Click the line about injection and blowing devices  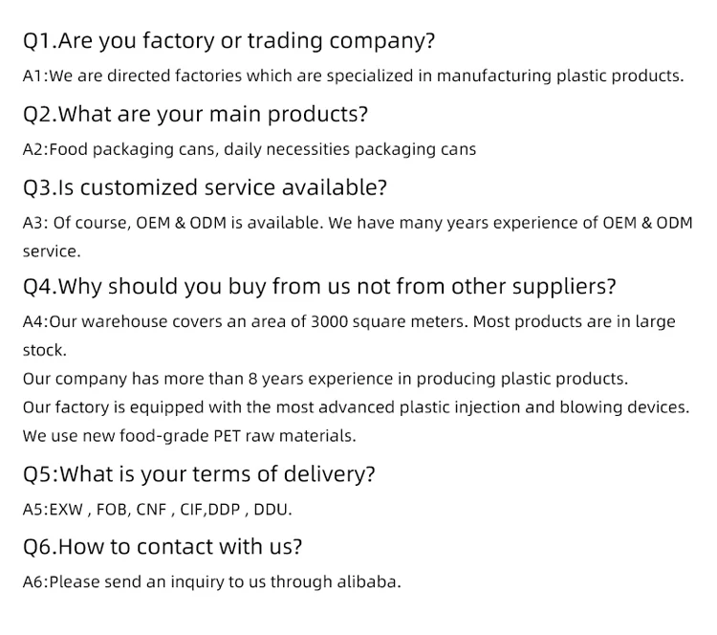pos(356,407)
